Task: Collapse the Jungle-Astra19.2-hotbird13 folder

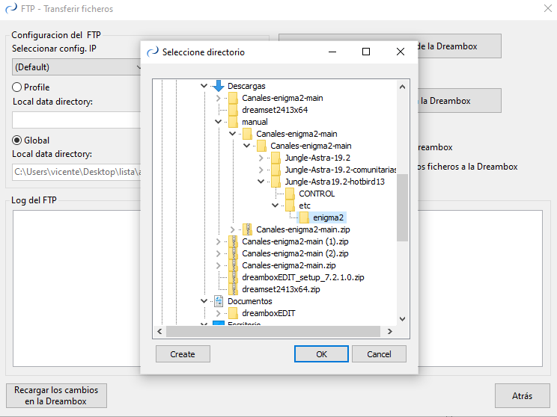Action: pyautogui.click(x=261, y=182)
